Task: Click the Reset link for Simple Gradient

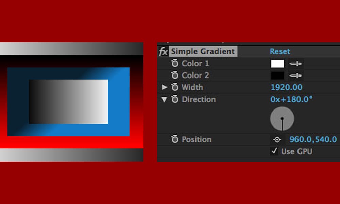Action: [x=280, y=51]
